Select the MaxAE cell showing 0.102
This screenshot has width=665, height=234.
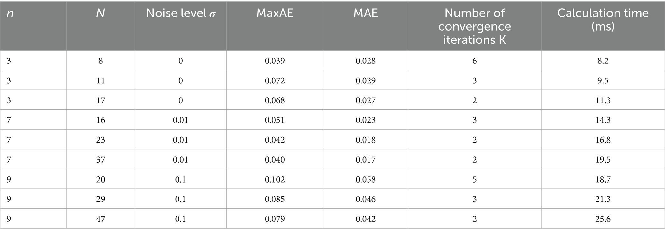pyautogui.click(x=275, y=179)
